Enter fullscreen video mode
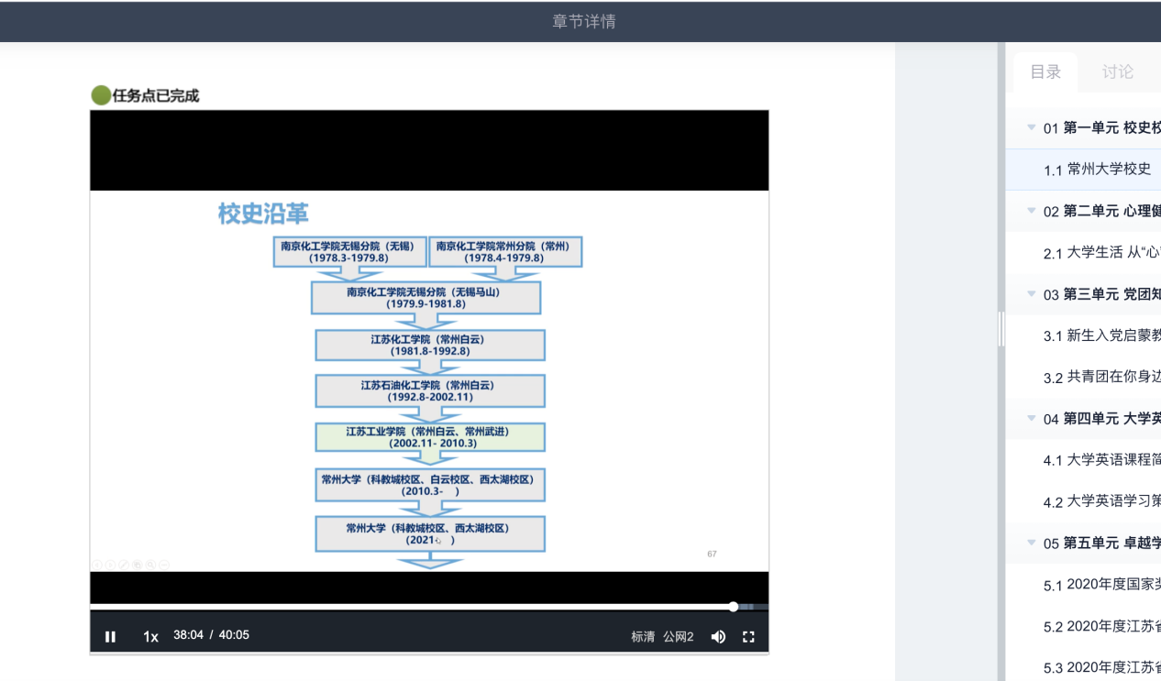 coord(748,636)
